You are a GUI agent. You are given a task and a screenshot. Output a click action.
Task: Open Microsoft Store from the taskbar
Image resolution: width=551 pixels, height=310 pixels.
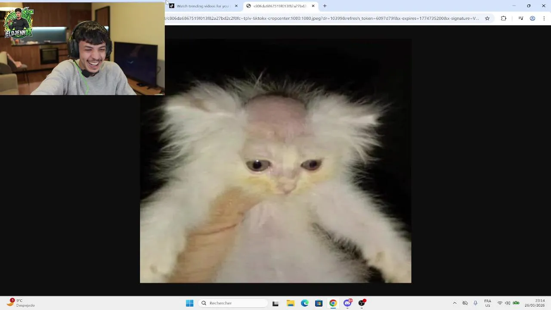319,303
